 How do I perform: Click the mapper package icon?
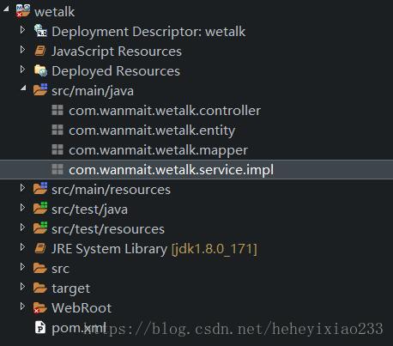tap(57, 149)
